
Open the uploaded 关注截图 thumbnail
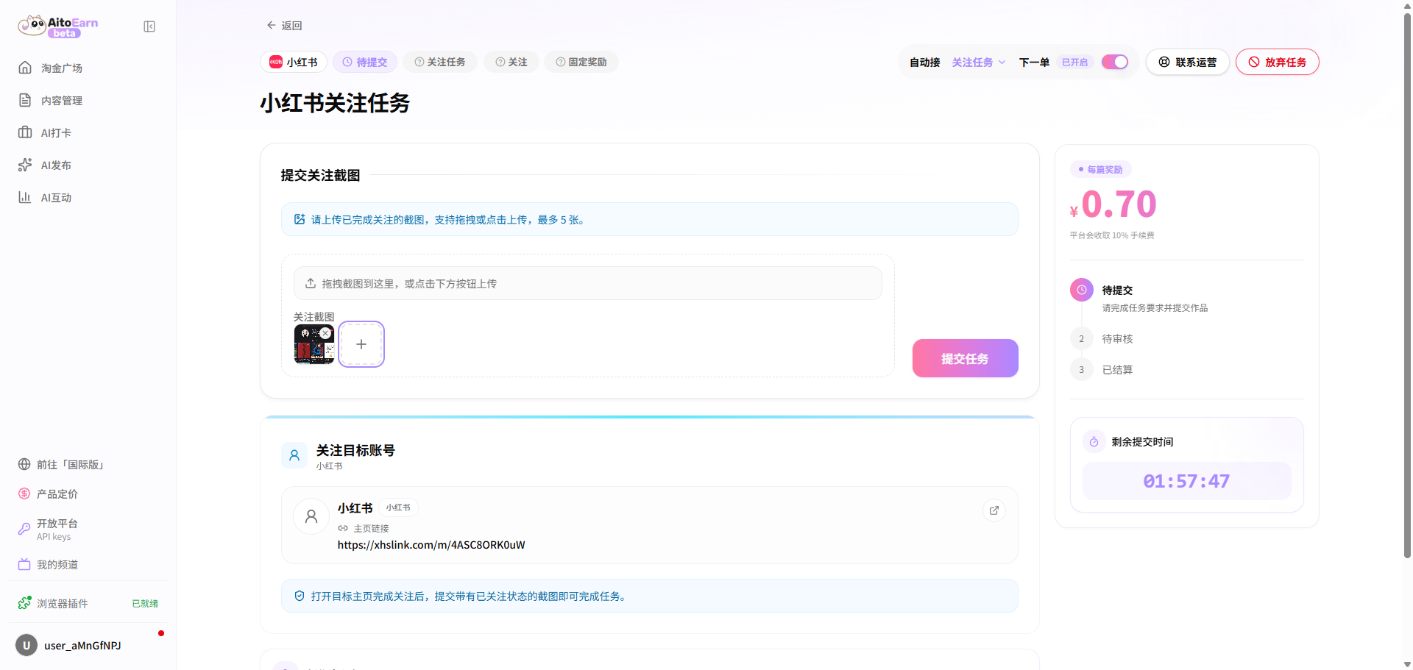[x=314, y=344]
